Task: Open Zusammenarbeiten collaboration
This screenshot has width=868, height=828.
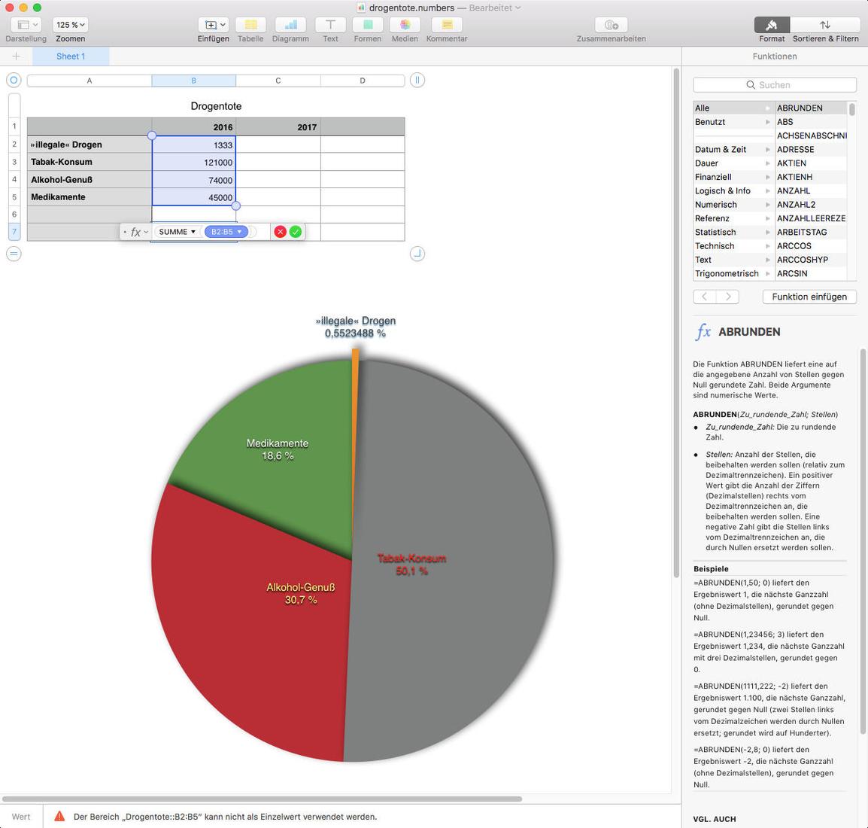Action: coord(612,25)
